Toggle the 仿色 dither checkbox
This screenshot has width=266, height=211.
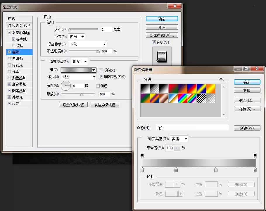[98, 86]
